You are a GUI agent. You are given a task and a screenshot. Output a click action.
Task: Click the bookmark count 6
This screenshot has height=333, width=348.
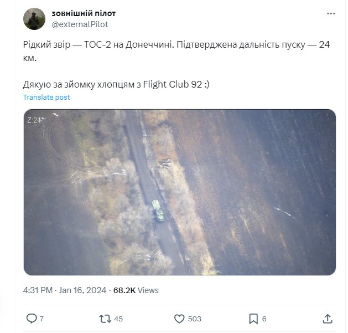264,319
